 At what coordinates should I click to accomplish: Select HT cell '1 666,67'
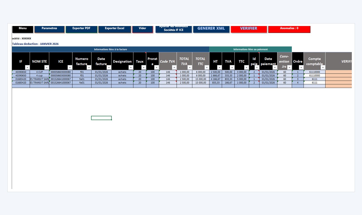click(x=216, y=76)
